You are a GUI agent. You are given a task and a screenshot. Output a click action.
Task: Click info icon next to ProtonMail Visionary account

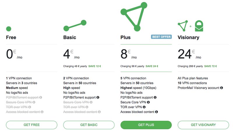click(222, 88)
